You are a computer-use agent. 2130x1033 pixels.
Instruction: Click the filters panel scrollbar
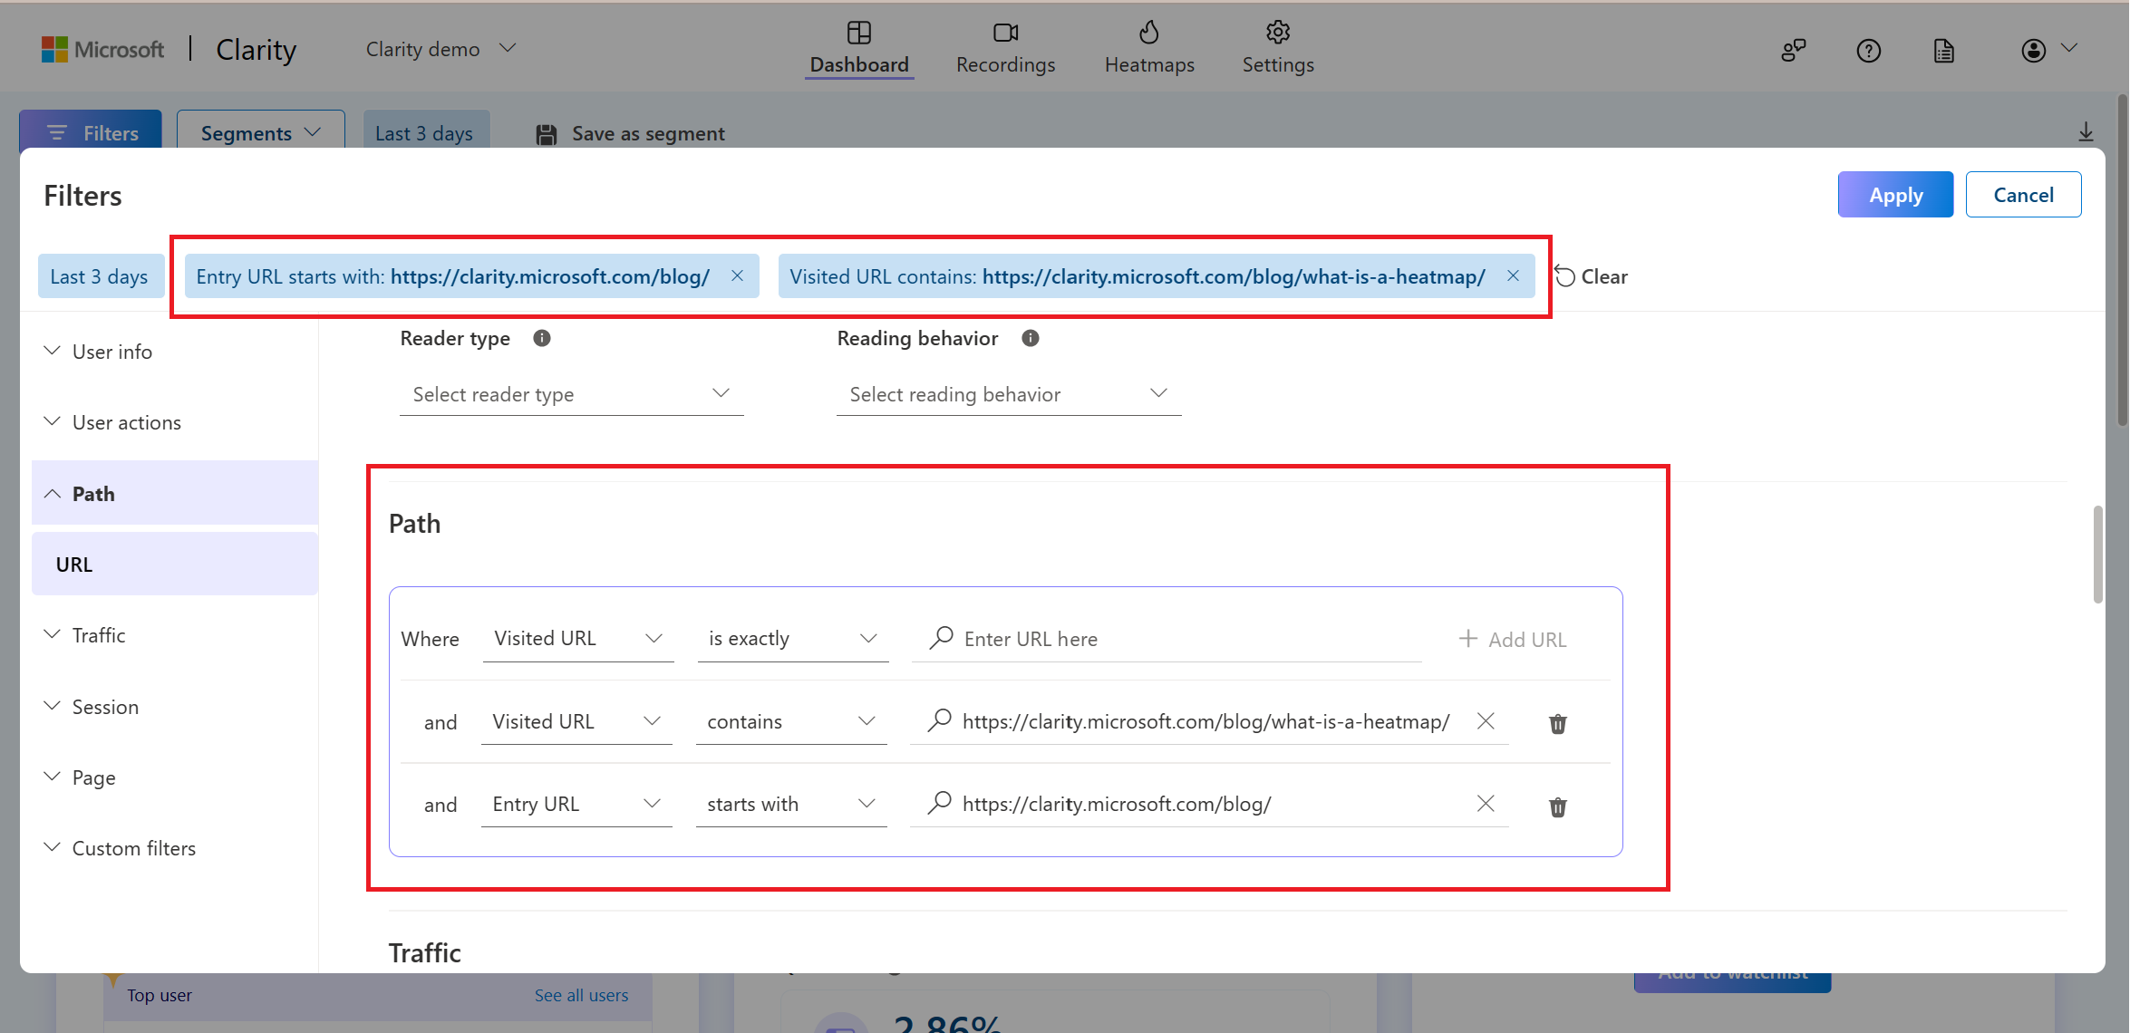point(2097,555)
